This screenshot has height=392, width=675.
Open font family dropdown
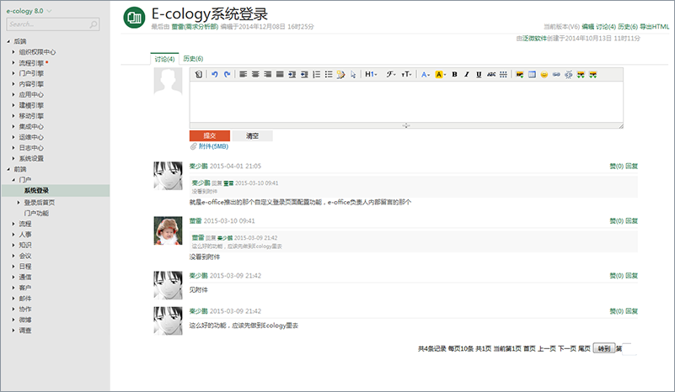tap(391, 74)
